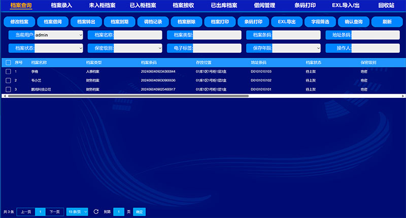The height and width of the screenshot is (218, 406).
Task: Click the 修改档案 toolbar button
Action: tap(19, 22)
